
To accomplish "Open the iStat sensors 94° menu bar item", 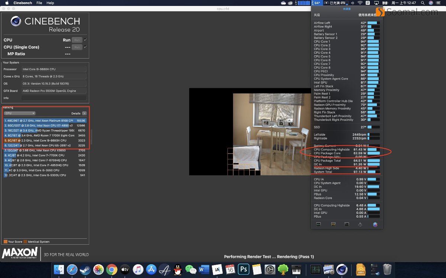I will pos(316,3).
